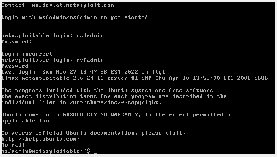Click the http://help.ubuntu.com/ URL
This screenshot has height=157, width=277.
coord(41,139)
